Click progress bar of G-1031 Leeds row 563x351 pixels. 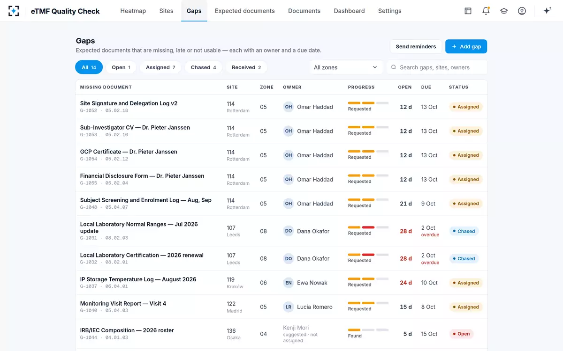(x=368, y=227)
